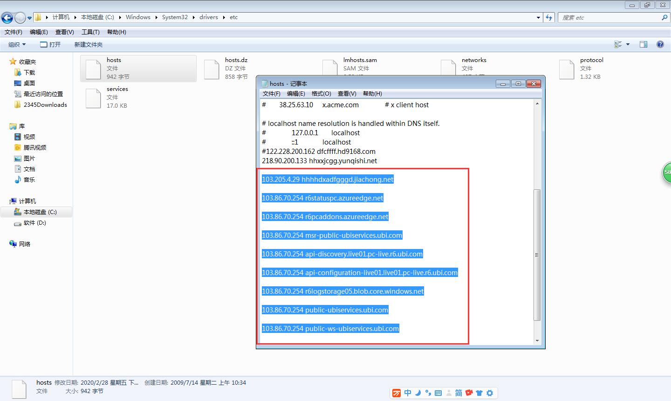Click the Sogou input method logo icon
Screen dimensions: 671x401
[x=396, y=393]
